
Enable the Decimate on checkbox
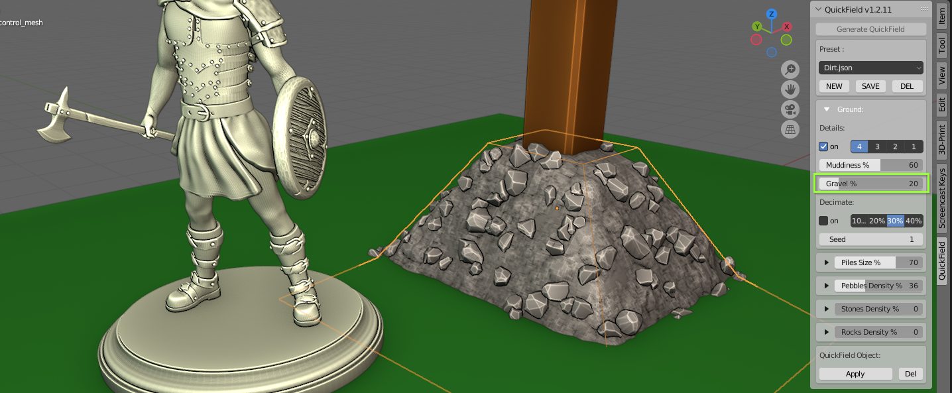(823, 221)
